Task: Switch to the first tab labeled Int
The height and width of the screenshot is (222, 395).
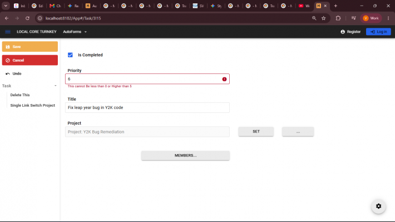Action: [19, 6]
